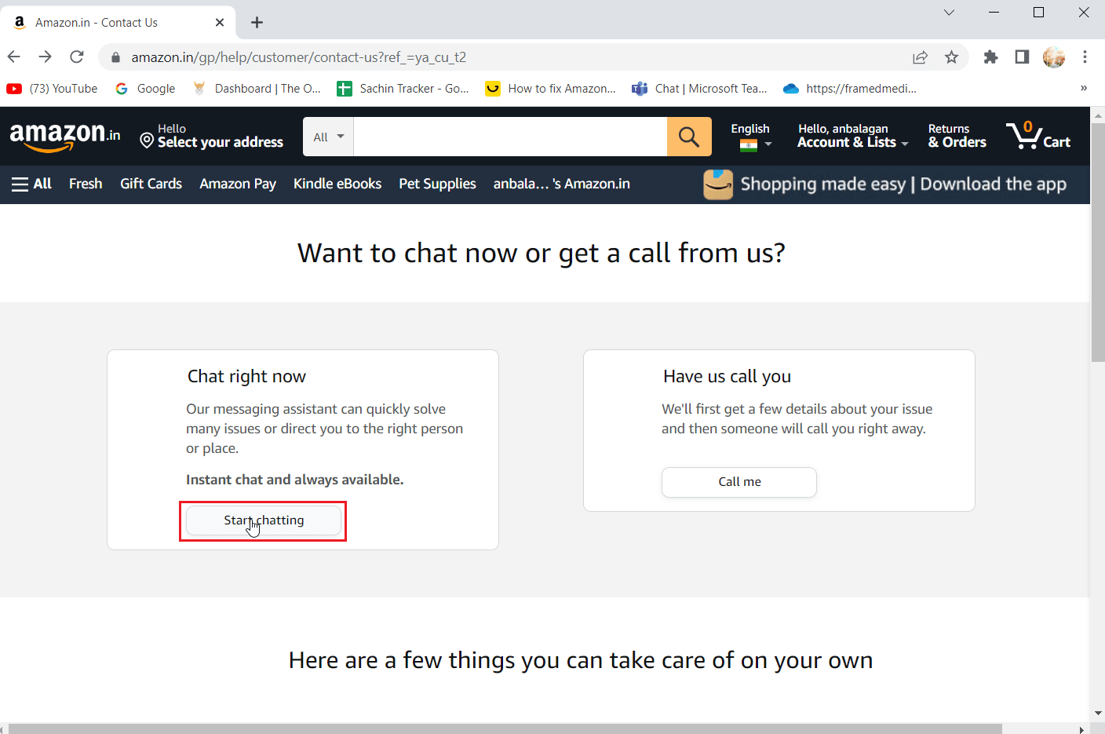The width and height of the screenshot is (1105, 734).
Task: Click the orange search magnifier button
Action: tap(689, 137)
